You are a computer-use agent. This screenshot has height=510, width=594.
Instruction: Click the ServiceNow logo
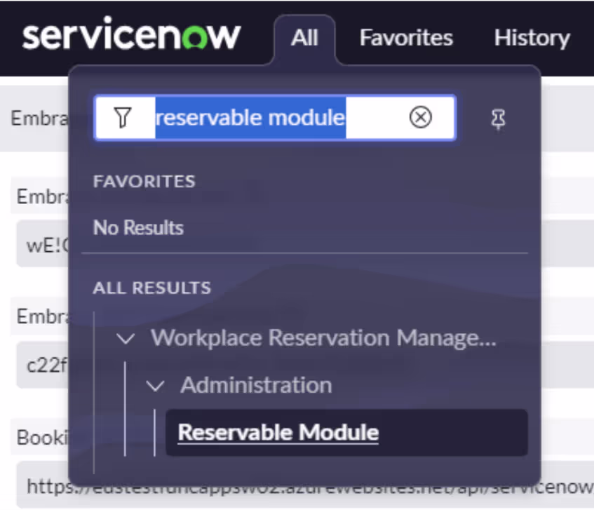(131, 35)
